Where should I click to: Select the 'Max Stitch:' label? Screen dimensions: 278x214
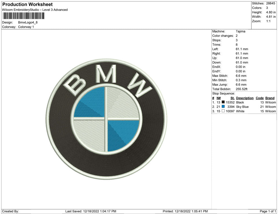220,76
